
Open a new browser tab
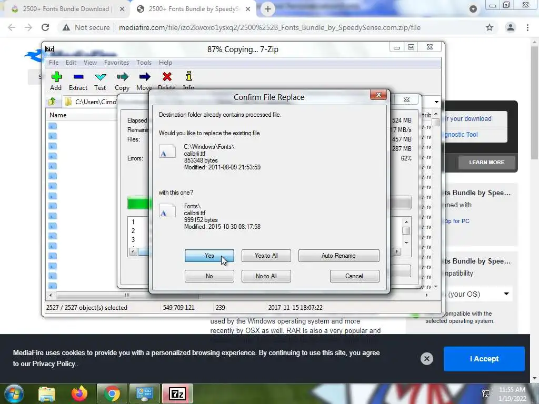point(268,9)
